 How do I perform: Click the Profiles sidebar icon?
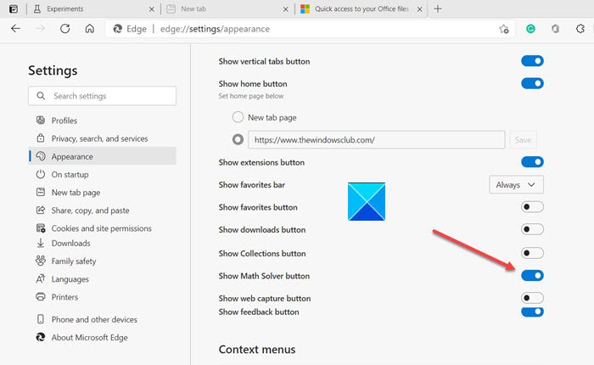coord(41,121)
